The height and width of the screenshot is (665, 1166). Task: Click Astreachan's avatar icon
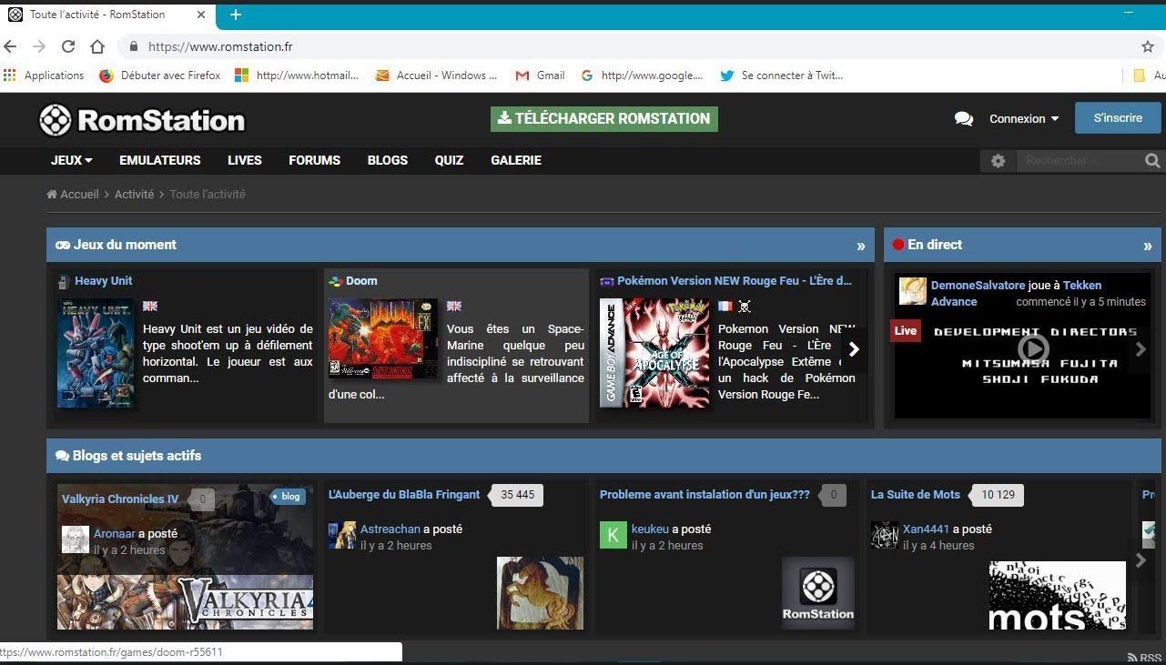(x=342, y=536)
